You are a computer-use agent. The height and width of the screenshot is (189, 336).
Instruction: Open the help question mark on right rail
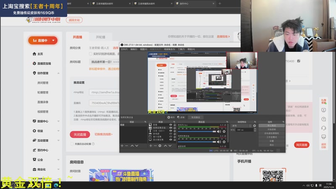click(x=323, y=119)
